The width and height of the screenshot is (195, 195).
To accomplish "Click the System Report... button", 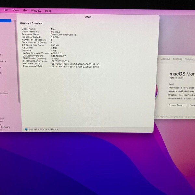I will point(177,105).
